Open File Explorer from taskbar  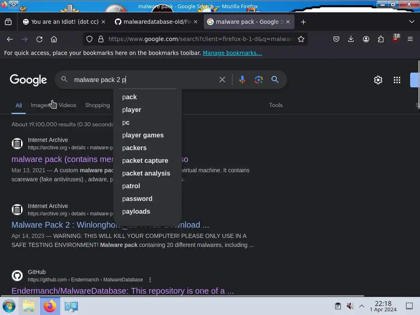pyautogui.click(x=29, y=306)
